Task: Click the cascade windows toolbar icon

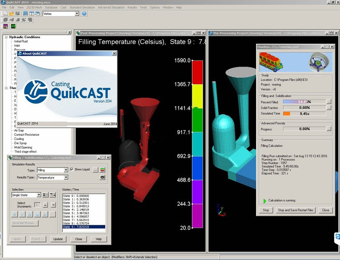Action: coord(38,14)
